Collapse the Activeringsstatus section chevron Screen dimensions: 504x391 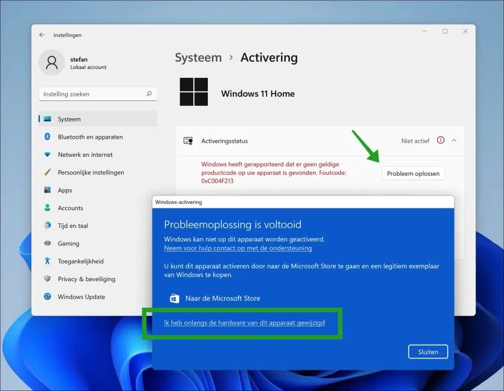pos(454,141)
